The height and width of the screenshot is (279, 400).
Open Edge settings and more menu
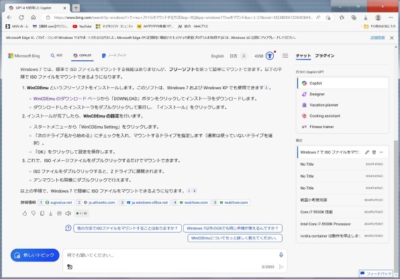(x=391, y=17)
